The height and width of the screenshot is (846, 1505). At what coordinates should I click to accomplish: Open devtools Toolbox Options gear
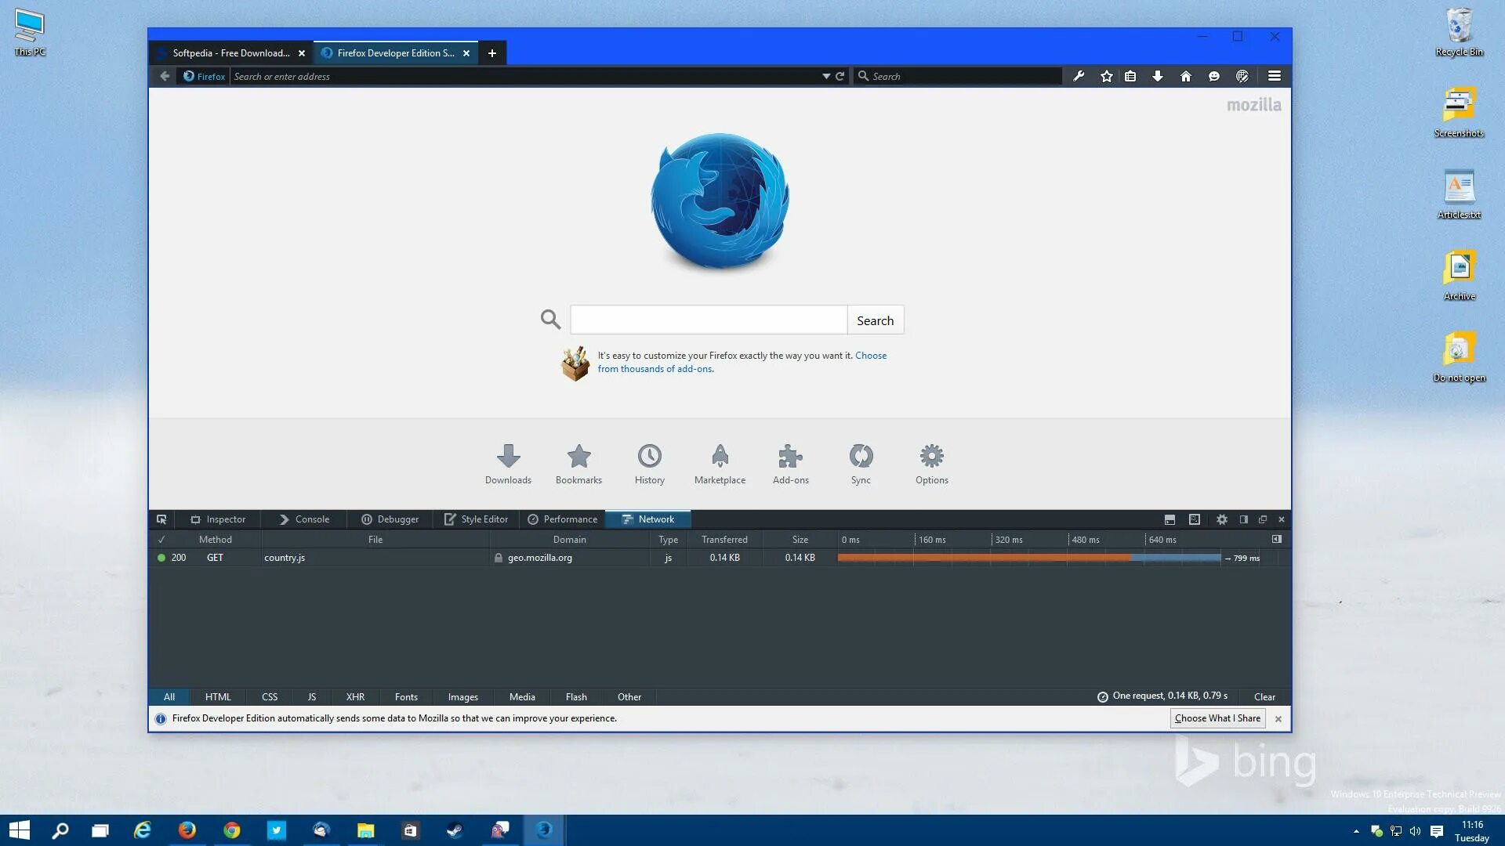pyautogui.click(x=1221, y=519)
